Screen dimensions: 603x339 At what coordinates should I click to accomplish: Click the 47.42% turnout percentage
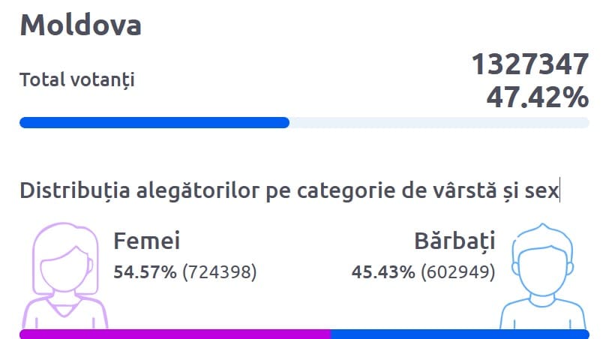537,97
